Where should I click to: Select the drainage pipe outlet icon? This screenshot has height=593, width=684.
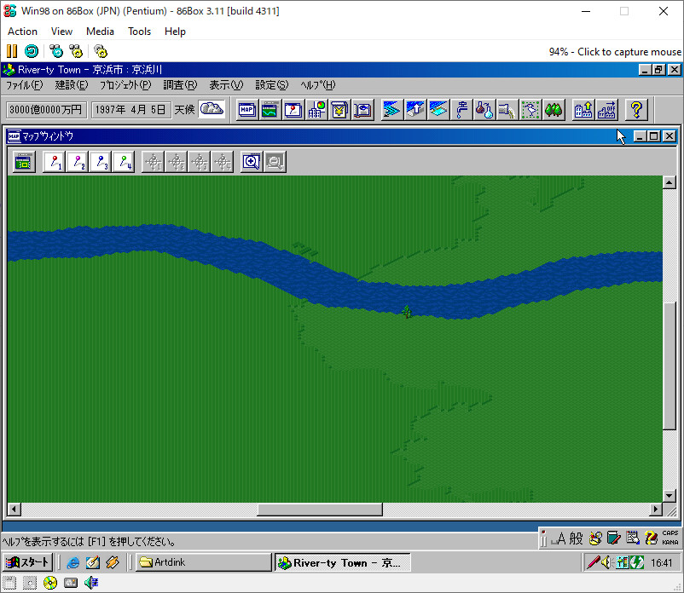[x=507, y=110]
